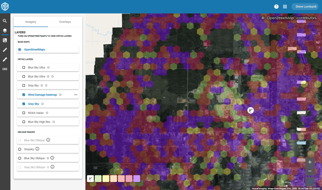322x190 pixels.
Task: Click the hurricane marker on the map
Action: [x=250, y=110]
